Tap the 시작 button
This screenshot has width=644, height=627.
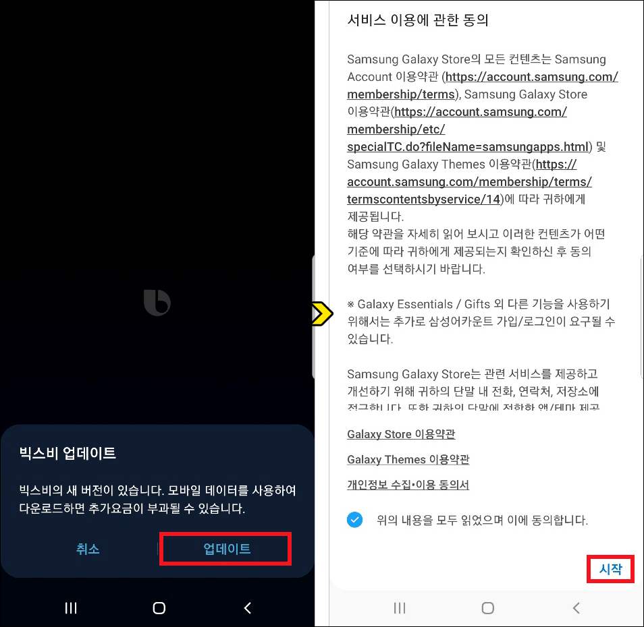610,569
